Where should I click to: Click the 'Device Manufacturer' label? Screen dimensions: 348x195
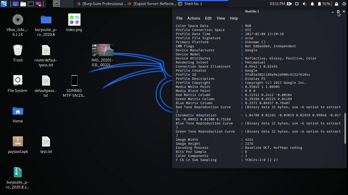(195, 50)
